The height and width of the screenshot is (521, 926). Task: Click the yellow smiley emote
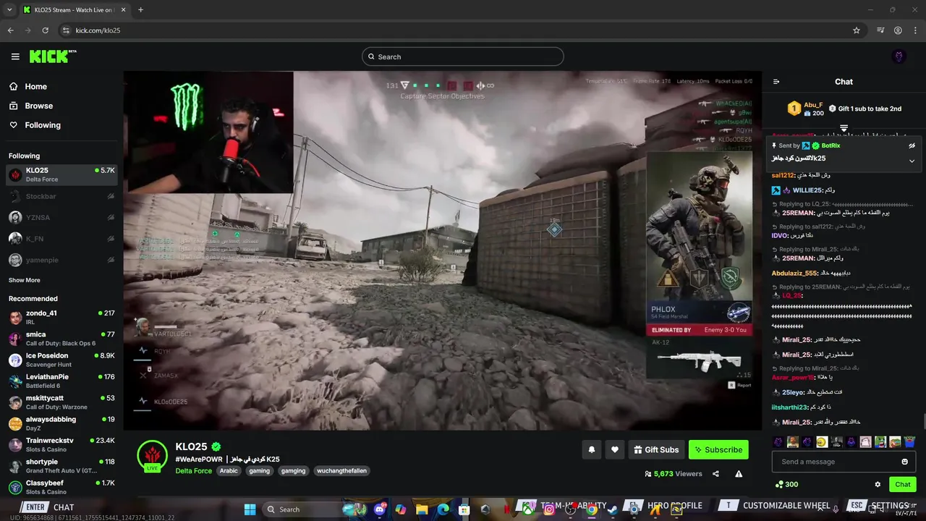click(x=822, y=441)
